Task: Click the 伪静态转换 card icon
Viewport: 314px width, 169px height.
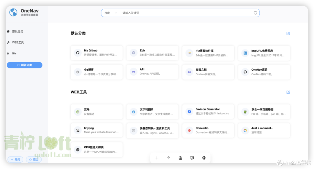Action: (x=133, y=131)
